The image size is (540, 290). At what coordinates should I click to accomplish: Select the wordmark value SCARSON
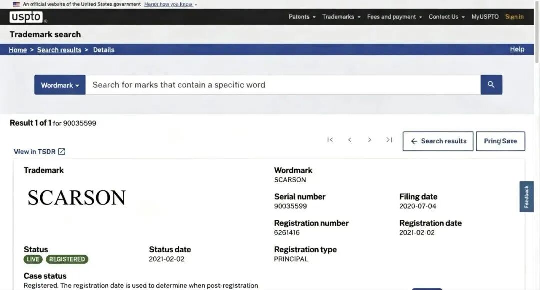click(290, 180)
